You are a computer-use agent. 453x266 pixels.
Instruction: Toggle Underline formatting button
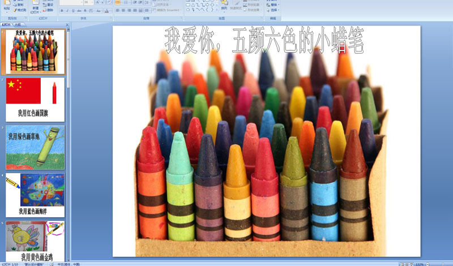[74, 11]
